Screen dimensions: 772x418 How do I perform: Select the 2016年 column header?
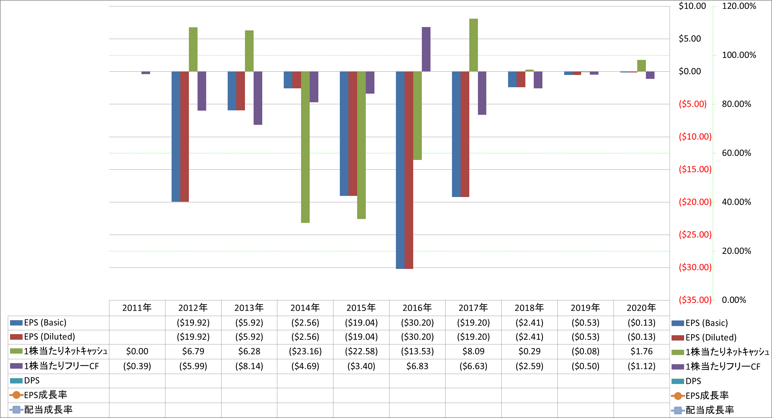click(417, 308)
